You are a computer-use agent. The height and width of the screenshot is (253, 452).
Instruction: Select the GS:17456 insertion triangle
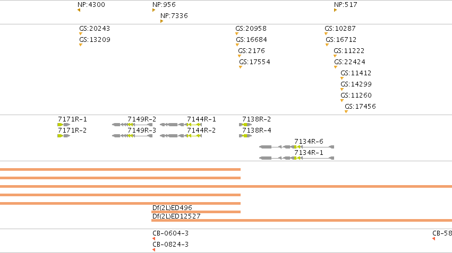[346, 112]
